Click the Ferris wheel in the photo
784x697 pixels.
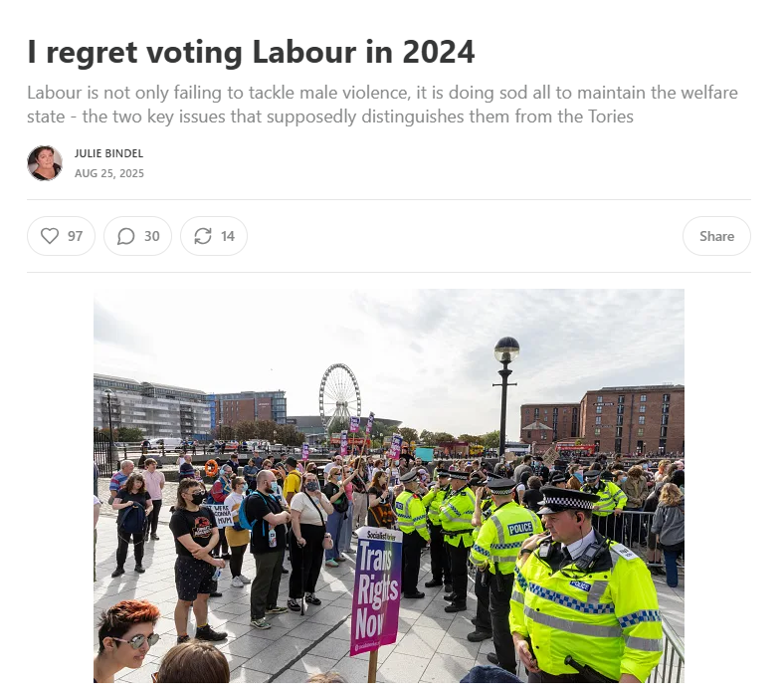pyautogui.click(x=340, y=395)
